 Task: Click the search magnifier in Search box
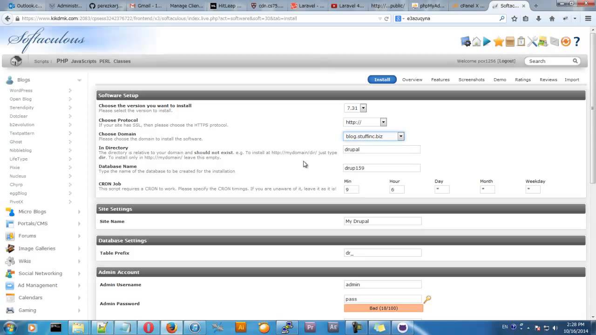coord(575,61)
